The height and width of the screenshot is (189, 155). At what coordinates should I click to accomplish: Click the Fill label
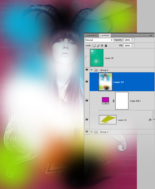[x=121, y=45]
